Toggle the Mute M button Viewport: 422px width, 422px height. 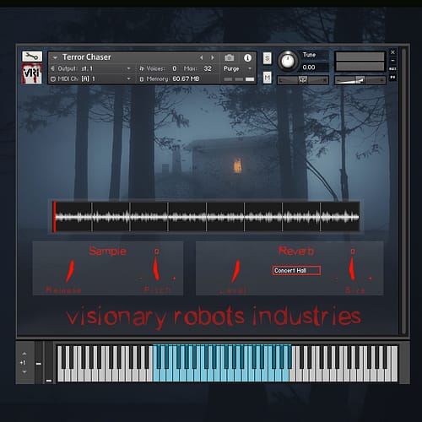coord(268,78)
